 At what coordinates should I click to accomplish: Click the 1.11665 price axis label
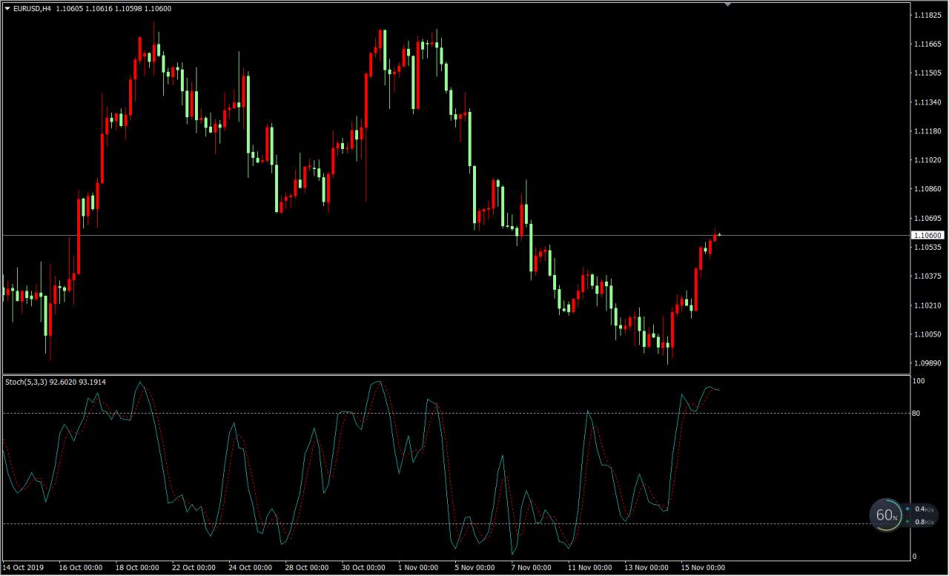click(x=927, y=44)
